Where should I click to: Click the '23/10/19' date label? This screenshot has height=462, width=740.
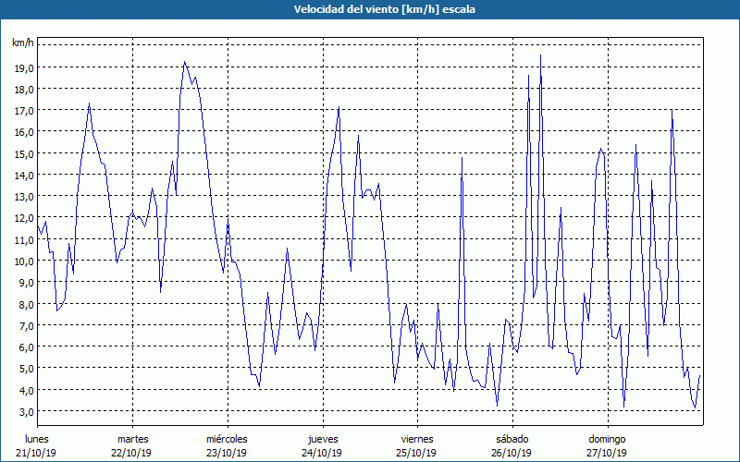click(226, 453)
